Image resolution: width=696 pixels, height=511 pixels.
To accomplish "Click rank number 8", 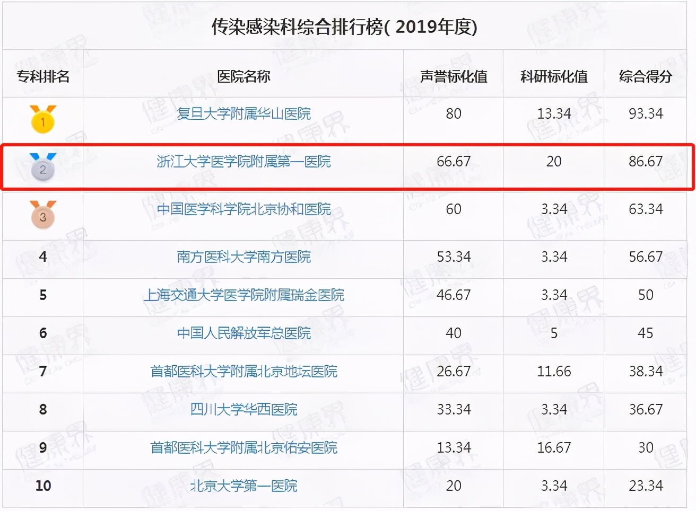I will coord(43,409).
